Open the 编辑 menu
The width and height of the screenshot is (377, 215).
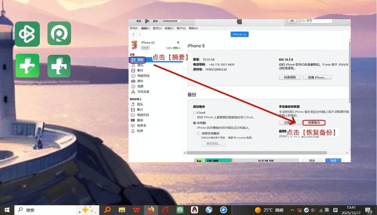[x=145, y=28]
